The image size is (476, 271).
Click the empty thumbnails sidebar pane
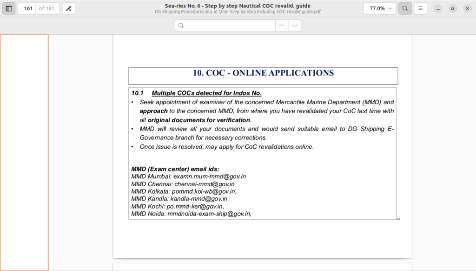(24, 152)
